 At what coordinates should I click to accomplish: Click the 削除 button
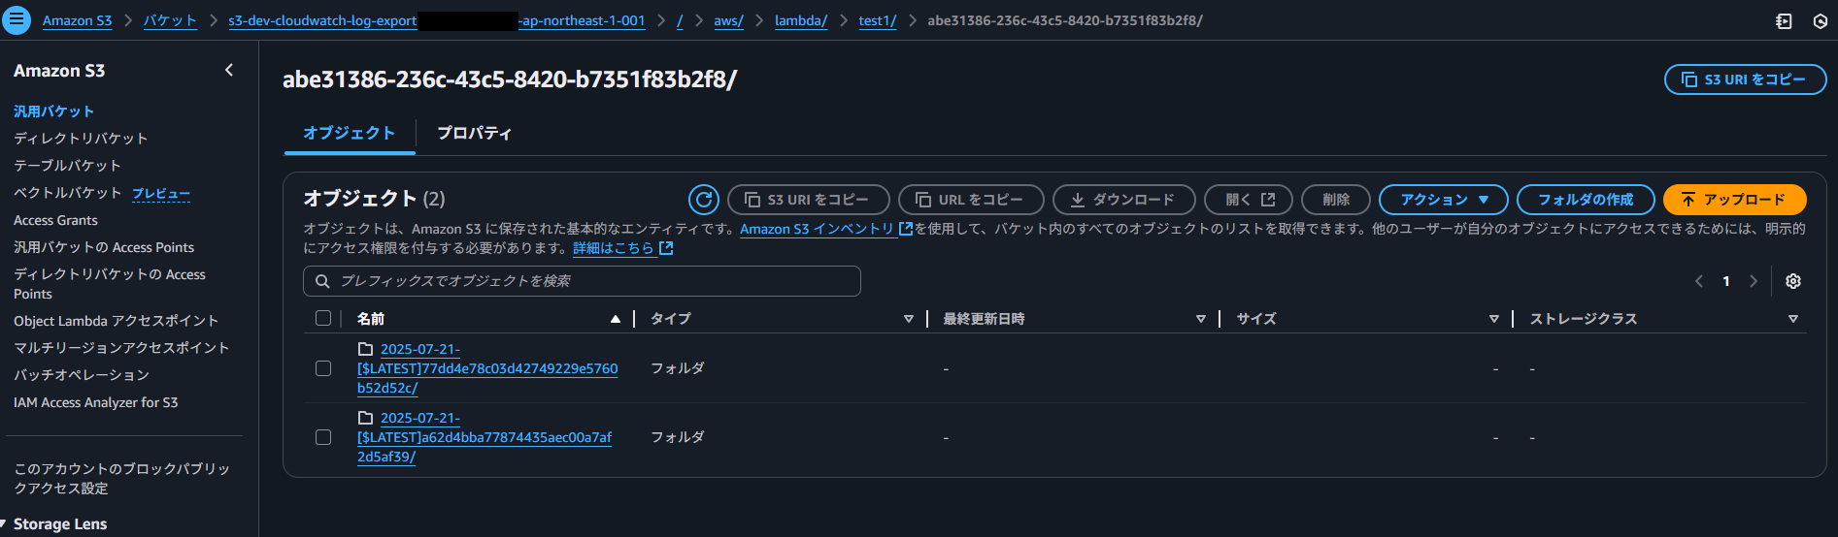[1336, 200]
